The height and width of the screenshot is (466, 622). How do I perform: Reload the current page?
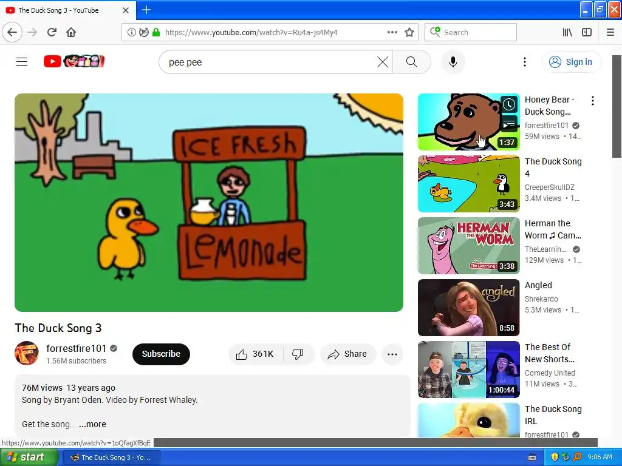click(52, 32)
